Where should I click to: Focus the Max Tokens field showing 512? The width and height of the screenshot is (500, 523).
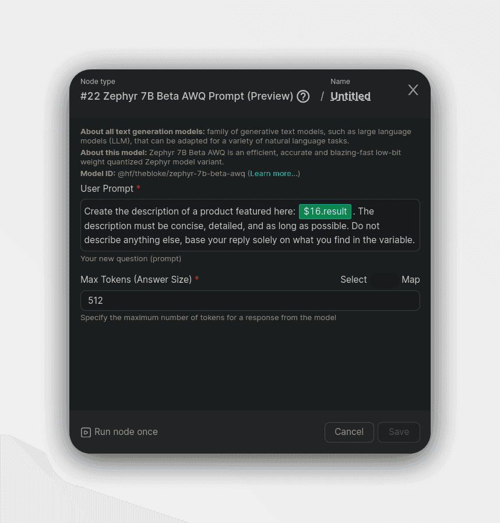point(249,301)
